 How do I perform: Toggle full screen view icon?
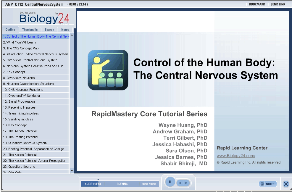(286, 184)
